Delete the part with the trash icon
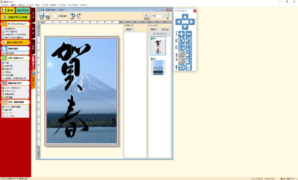The height and width of the screenshot is (180, 298). (x=189, y=67)
